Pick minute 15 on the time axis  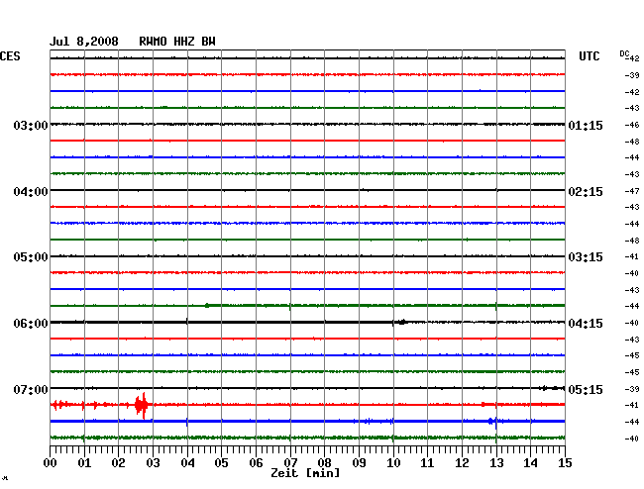coord(565,463)
